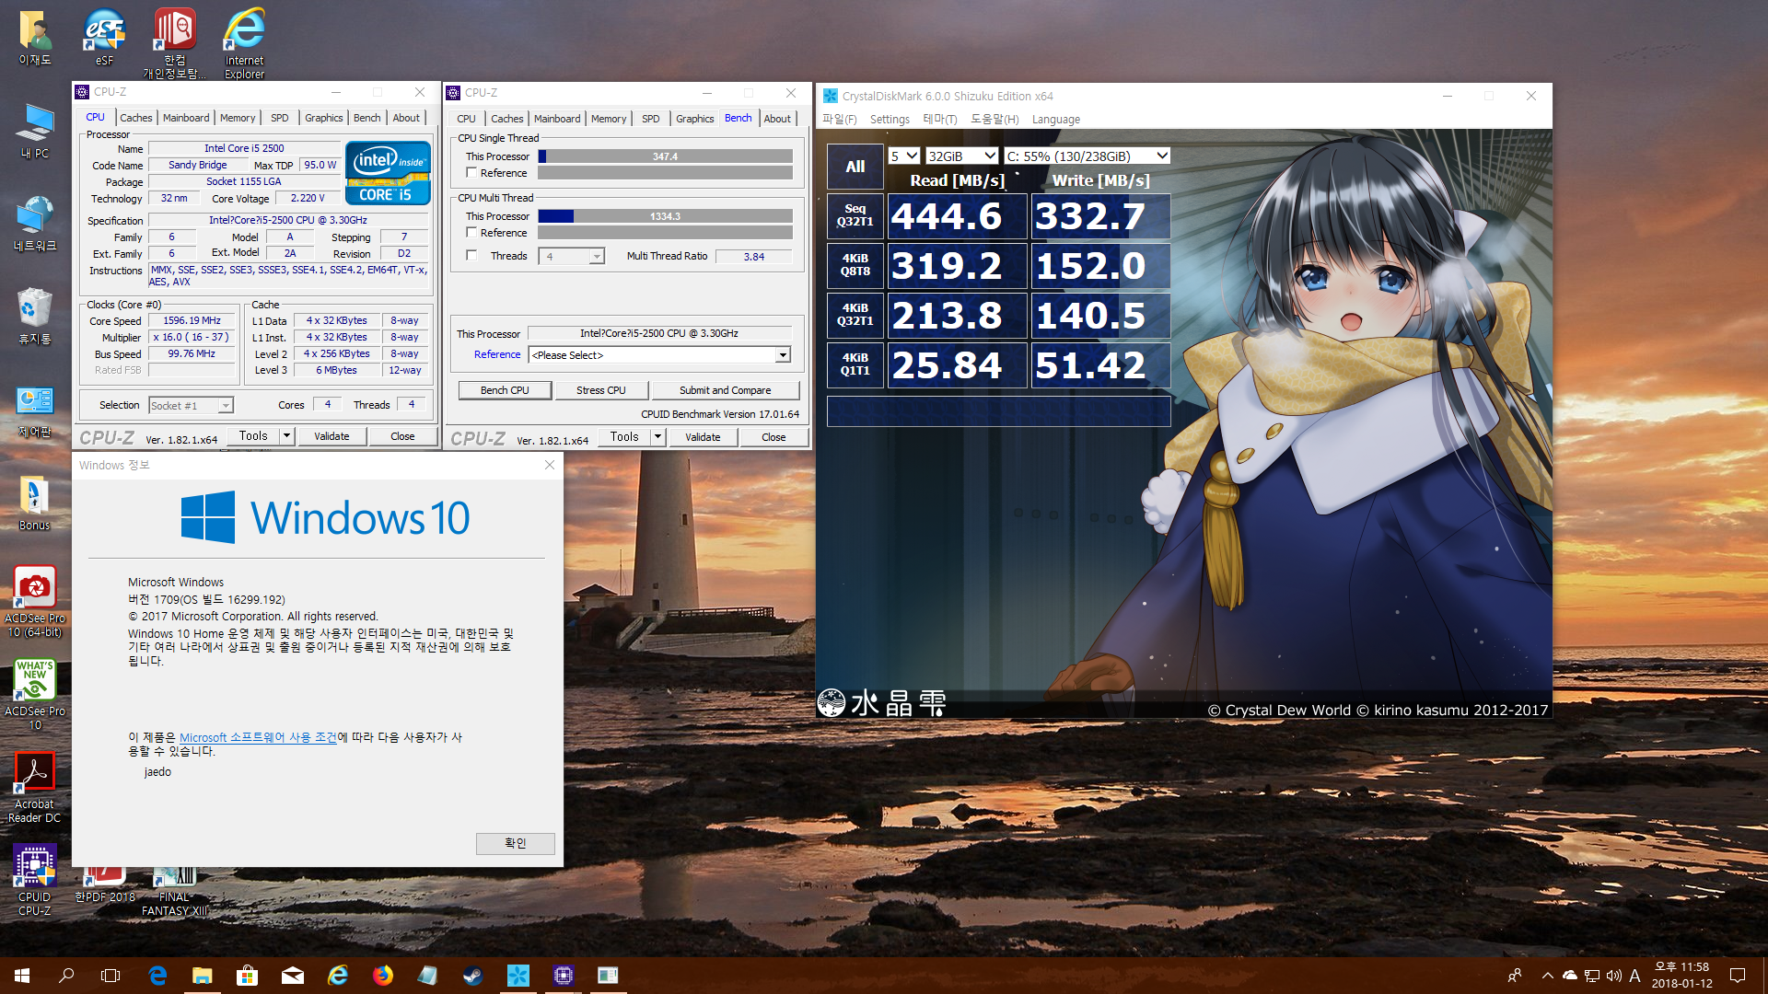
Task: Switch to CrystalDiskMark taskbar icon
Action: 518,976
